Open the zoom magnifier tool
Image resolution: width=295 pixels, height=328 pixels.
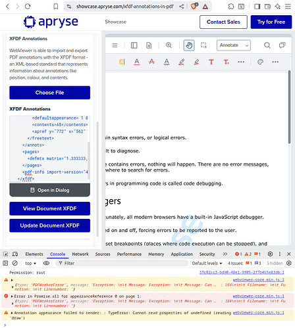pyautogui.click(x=169, y=45)
